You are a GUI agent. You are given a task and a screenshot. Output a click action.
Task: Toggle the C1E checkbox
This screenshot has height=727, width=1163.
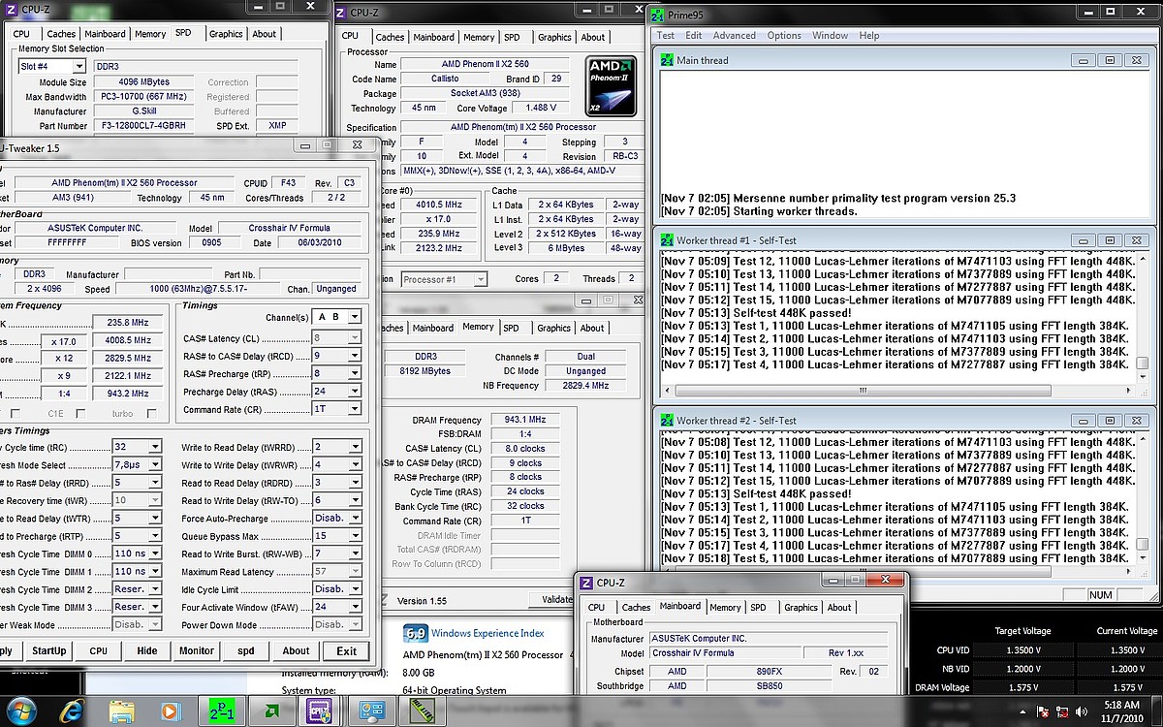pyautogui.click(x=81, y=413)
